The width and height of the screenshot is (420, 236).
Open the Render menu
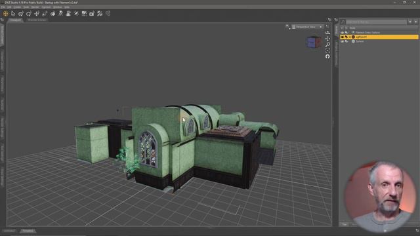pos(35,7)
